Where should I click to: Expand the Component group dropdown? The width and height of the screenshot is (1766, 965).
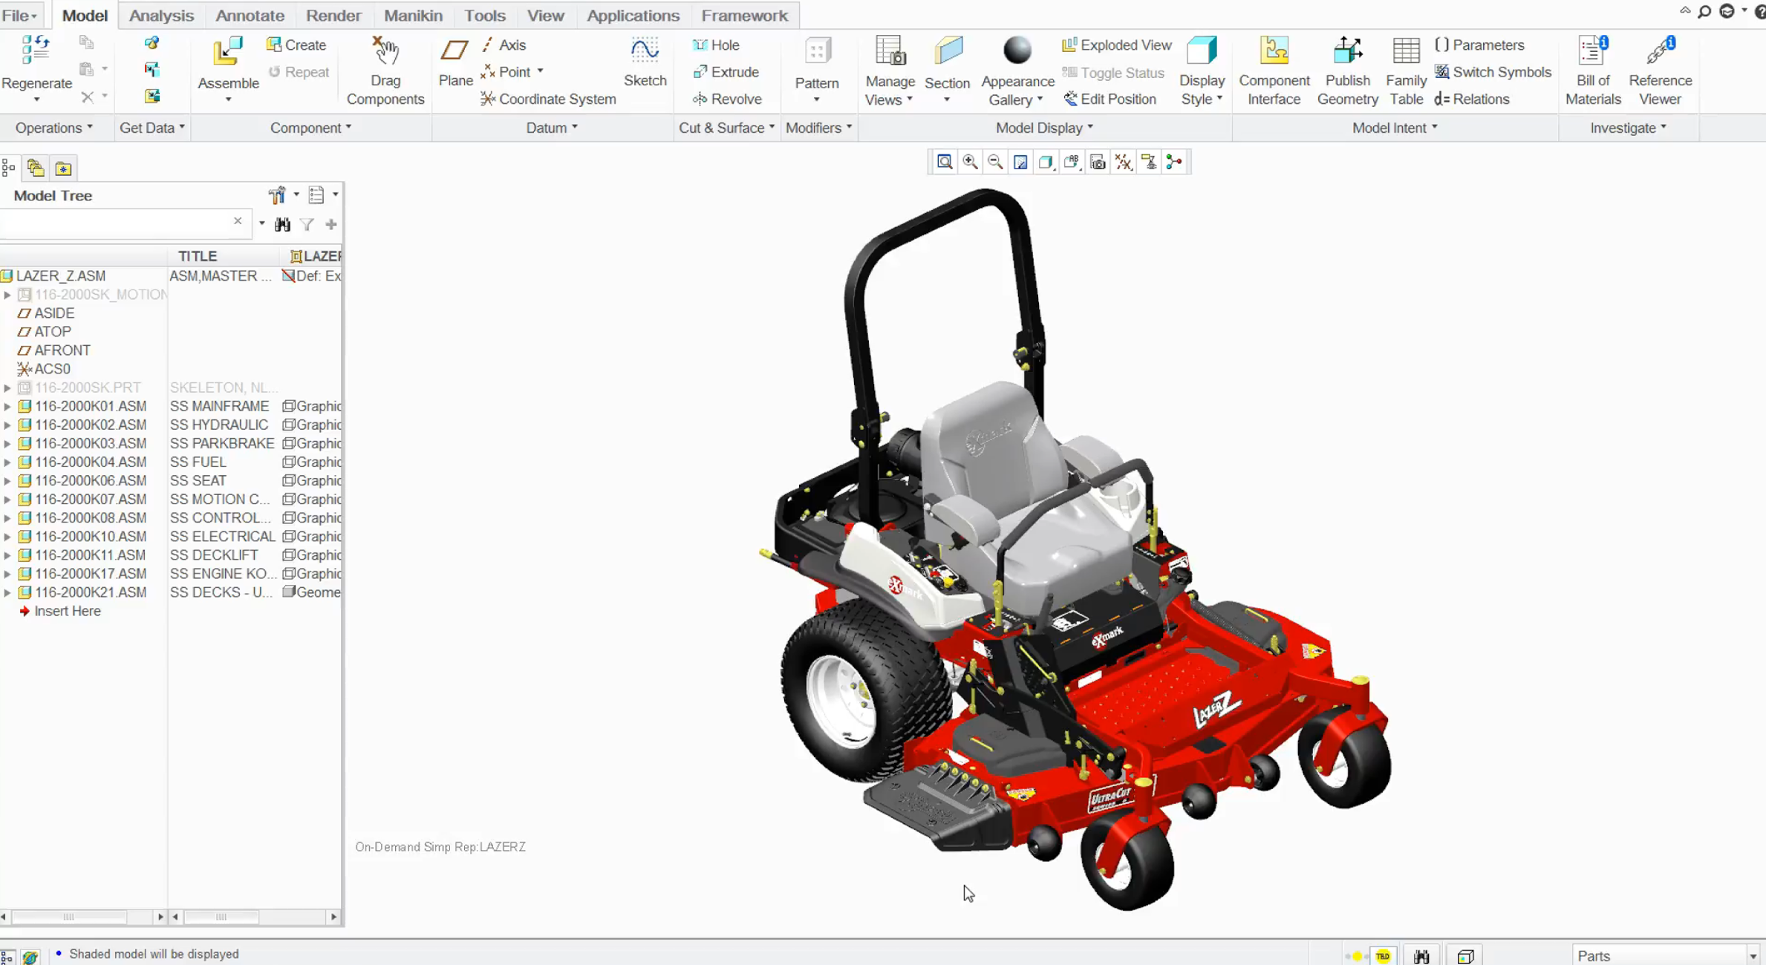click(x=310, y=128)
